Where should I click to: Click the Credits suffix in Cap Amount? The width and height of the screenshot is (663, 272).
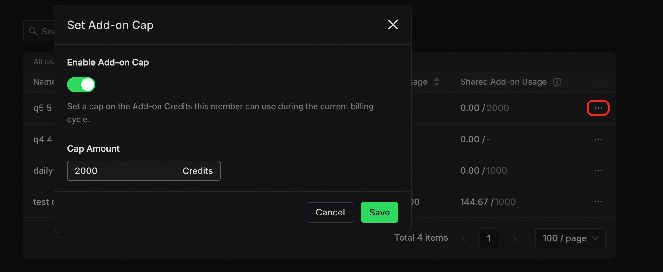(198, 171)
